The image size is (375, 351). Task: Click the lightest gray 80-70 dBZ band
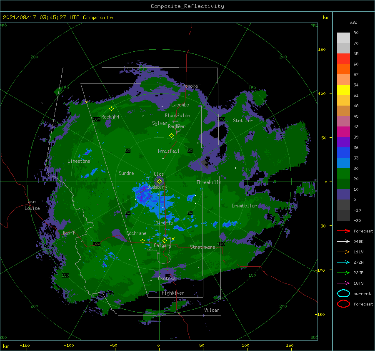[343, 38]
